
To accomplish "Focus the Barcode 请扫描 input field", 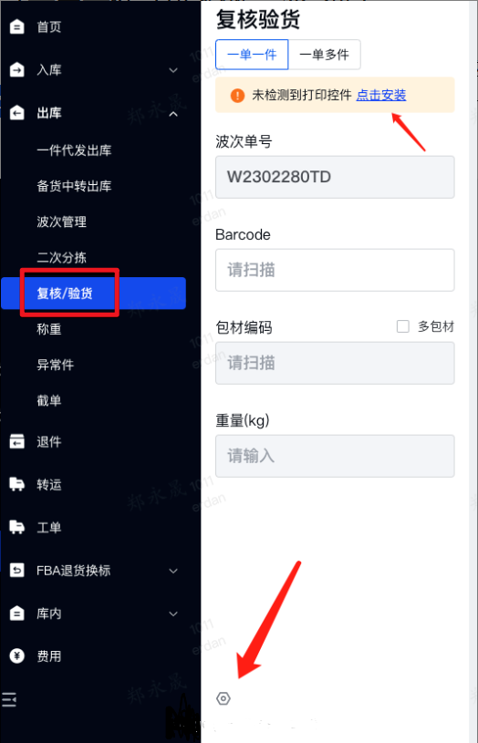I will point(335,270).
